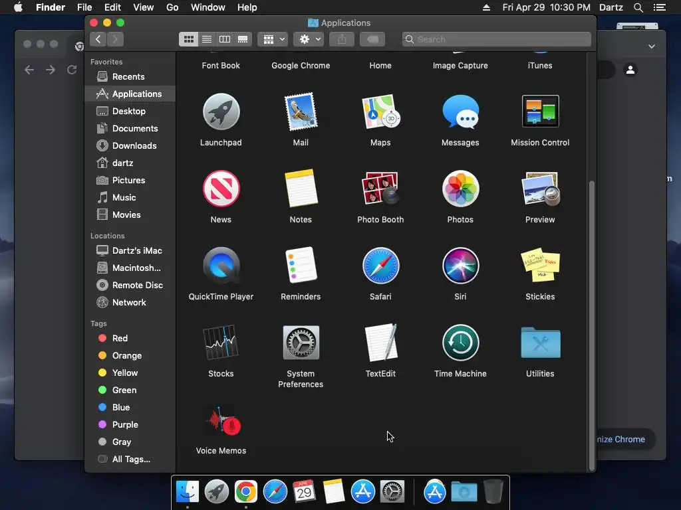Switch to gallery view in Finder toolbar
The width and height of the screenshot is (681, 510).
[x=243, y=39]
